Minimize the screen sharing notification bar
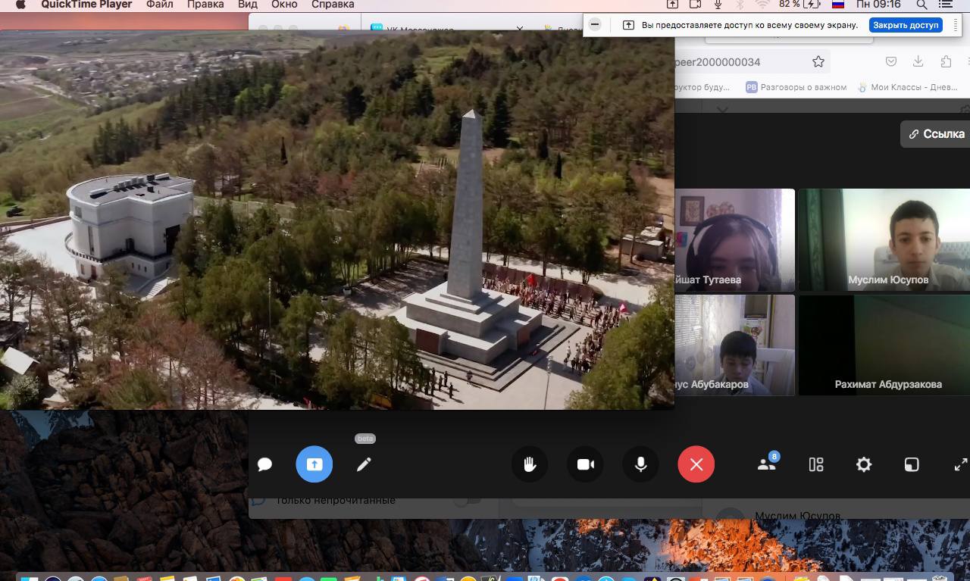Image resolution: width=970 pixels, height=581 pixels. 595,25
